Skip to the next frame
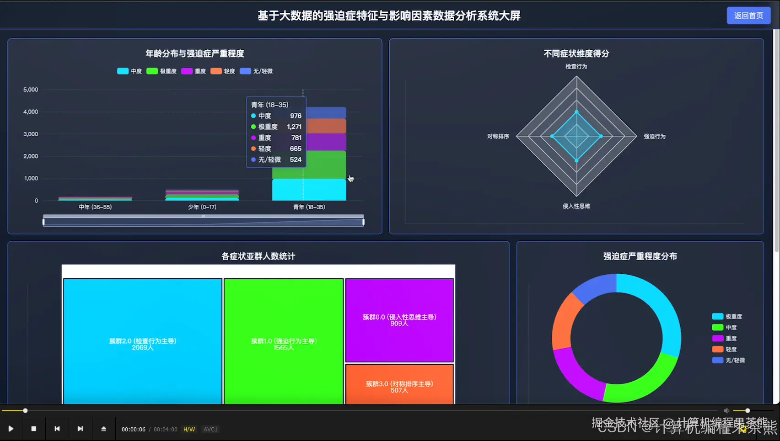 [81, 429]
